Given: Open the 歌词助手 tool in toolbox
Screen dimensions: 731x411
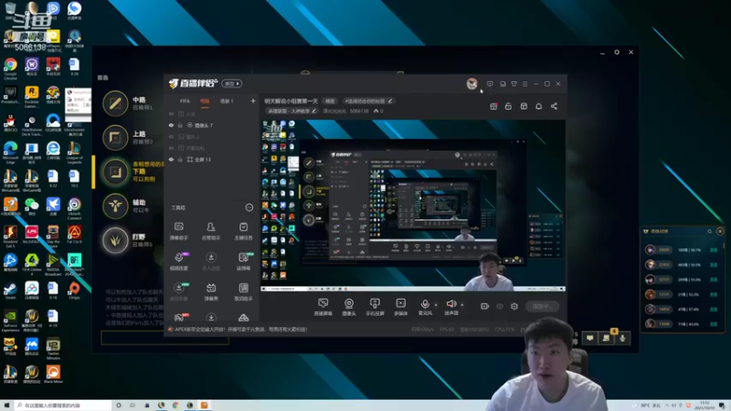Looking at the screenshot, I should (243, 291).
